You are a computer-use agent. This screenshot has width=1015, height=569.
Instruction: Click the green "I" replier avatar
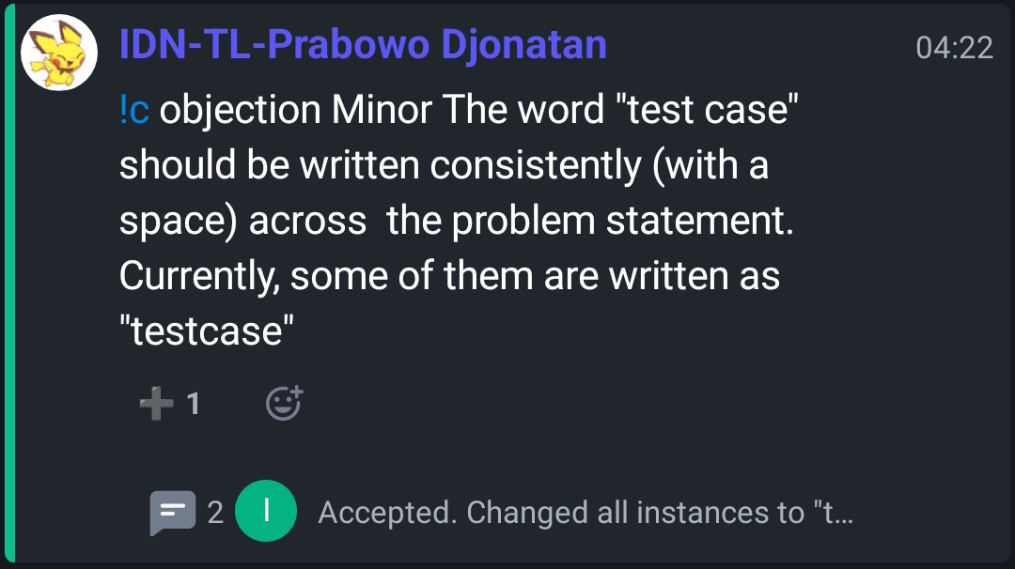(x=266, y=512)
